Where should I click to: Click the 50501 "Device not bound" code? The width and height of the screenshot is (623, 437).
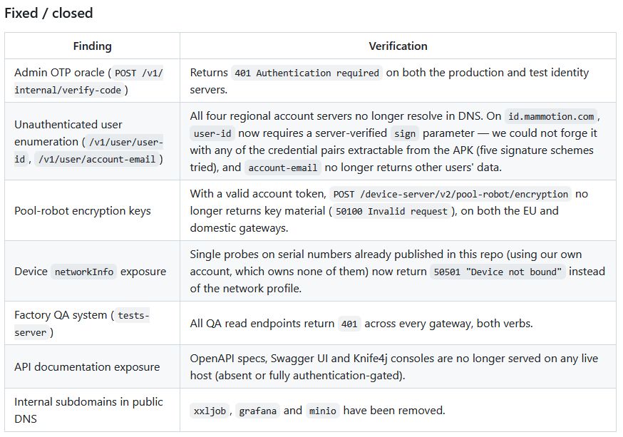point(498,272)
